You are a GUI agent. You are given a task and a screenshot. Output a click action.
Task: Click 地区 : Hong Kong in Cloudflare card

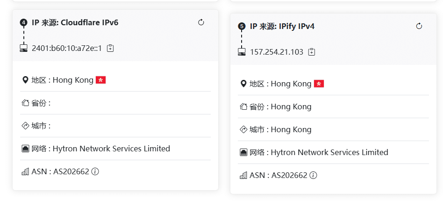63,80
